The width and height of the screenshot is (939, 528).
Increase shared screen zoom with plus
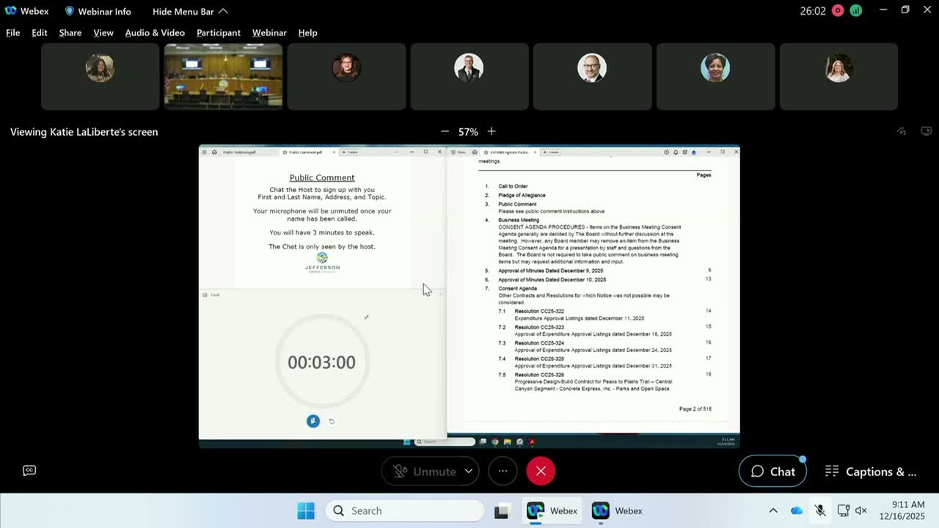point(492,131)
